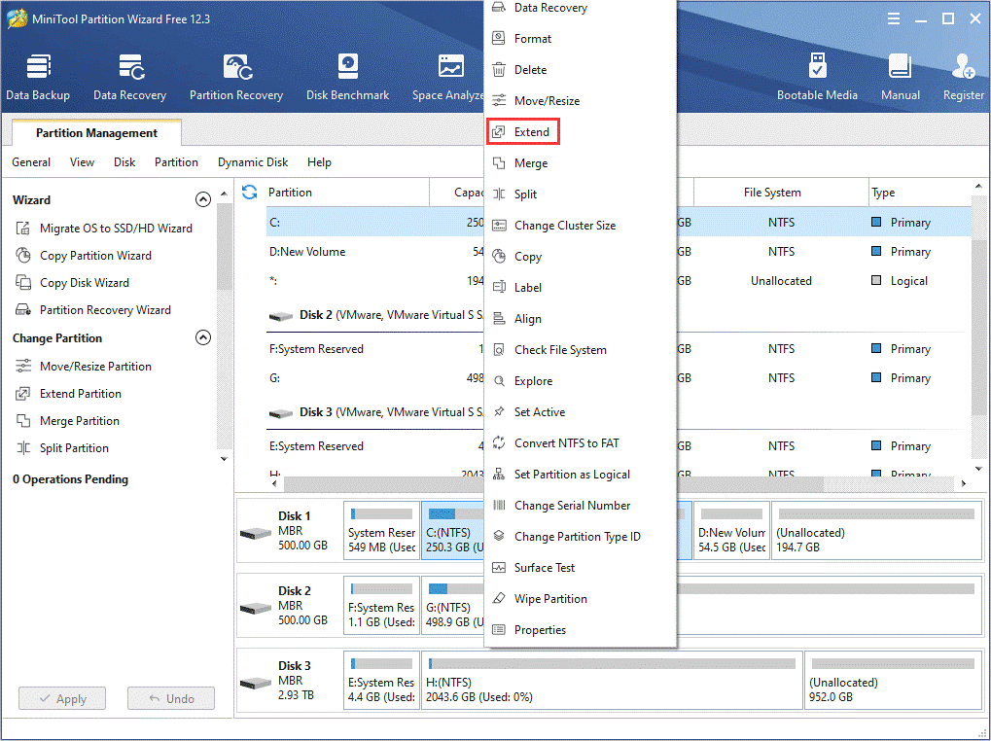Click the Change Serial Number barcode icon

click(x=499, y=506)
